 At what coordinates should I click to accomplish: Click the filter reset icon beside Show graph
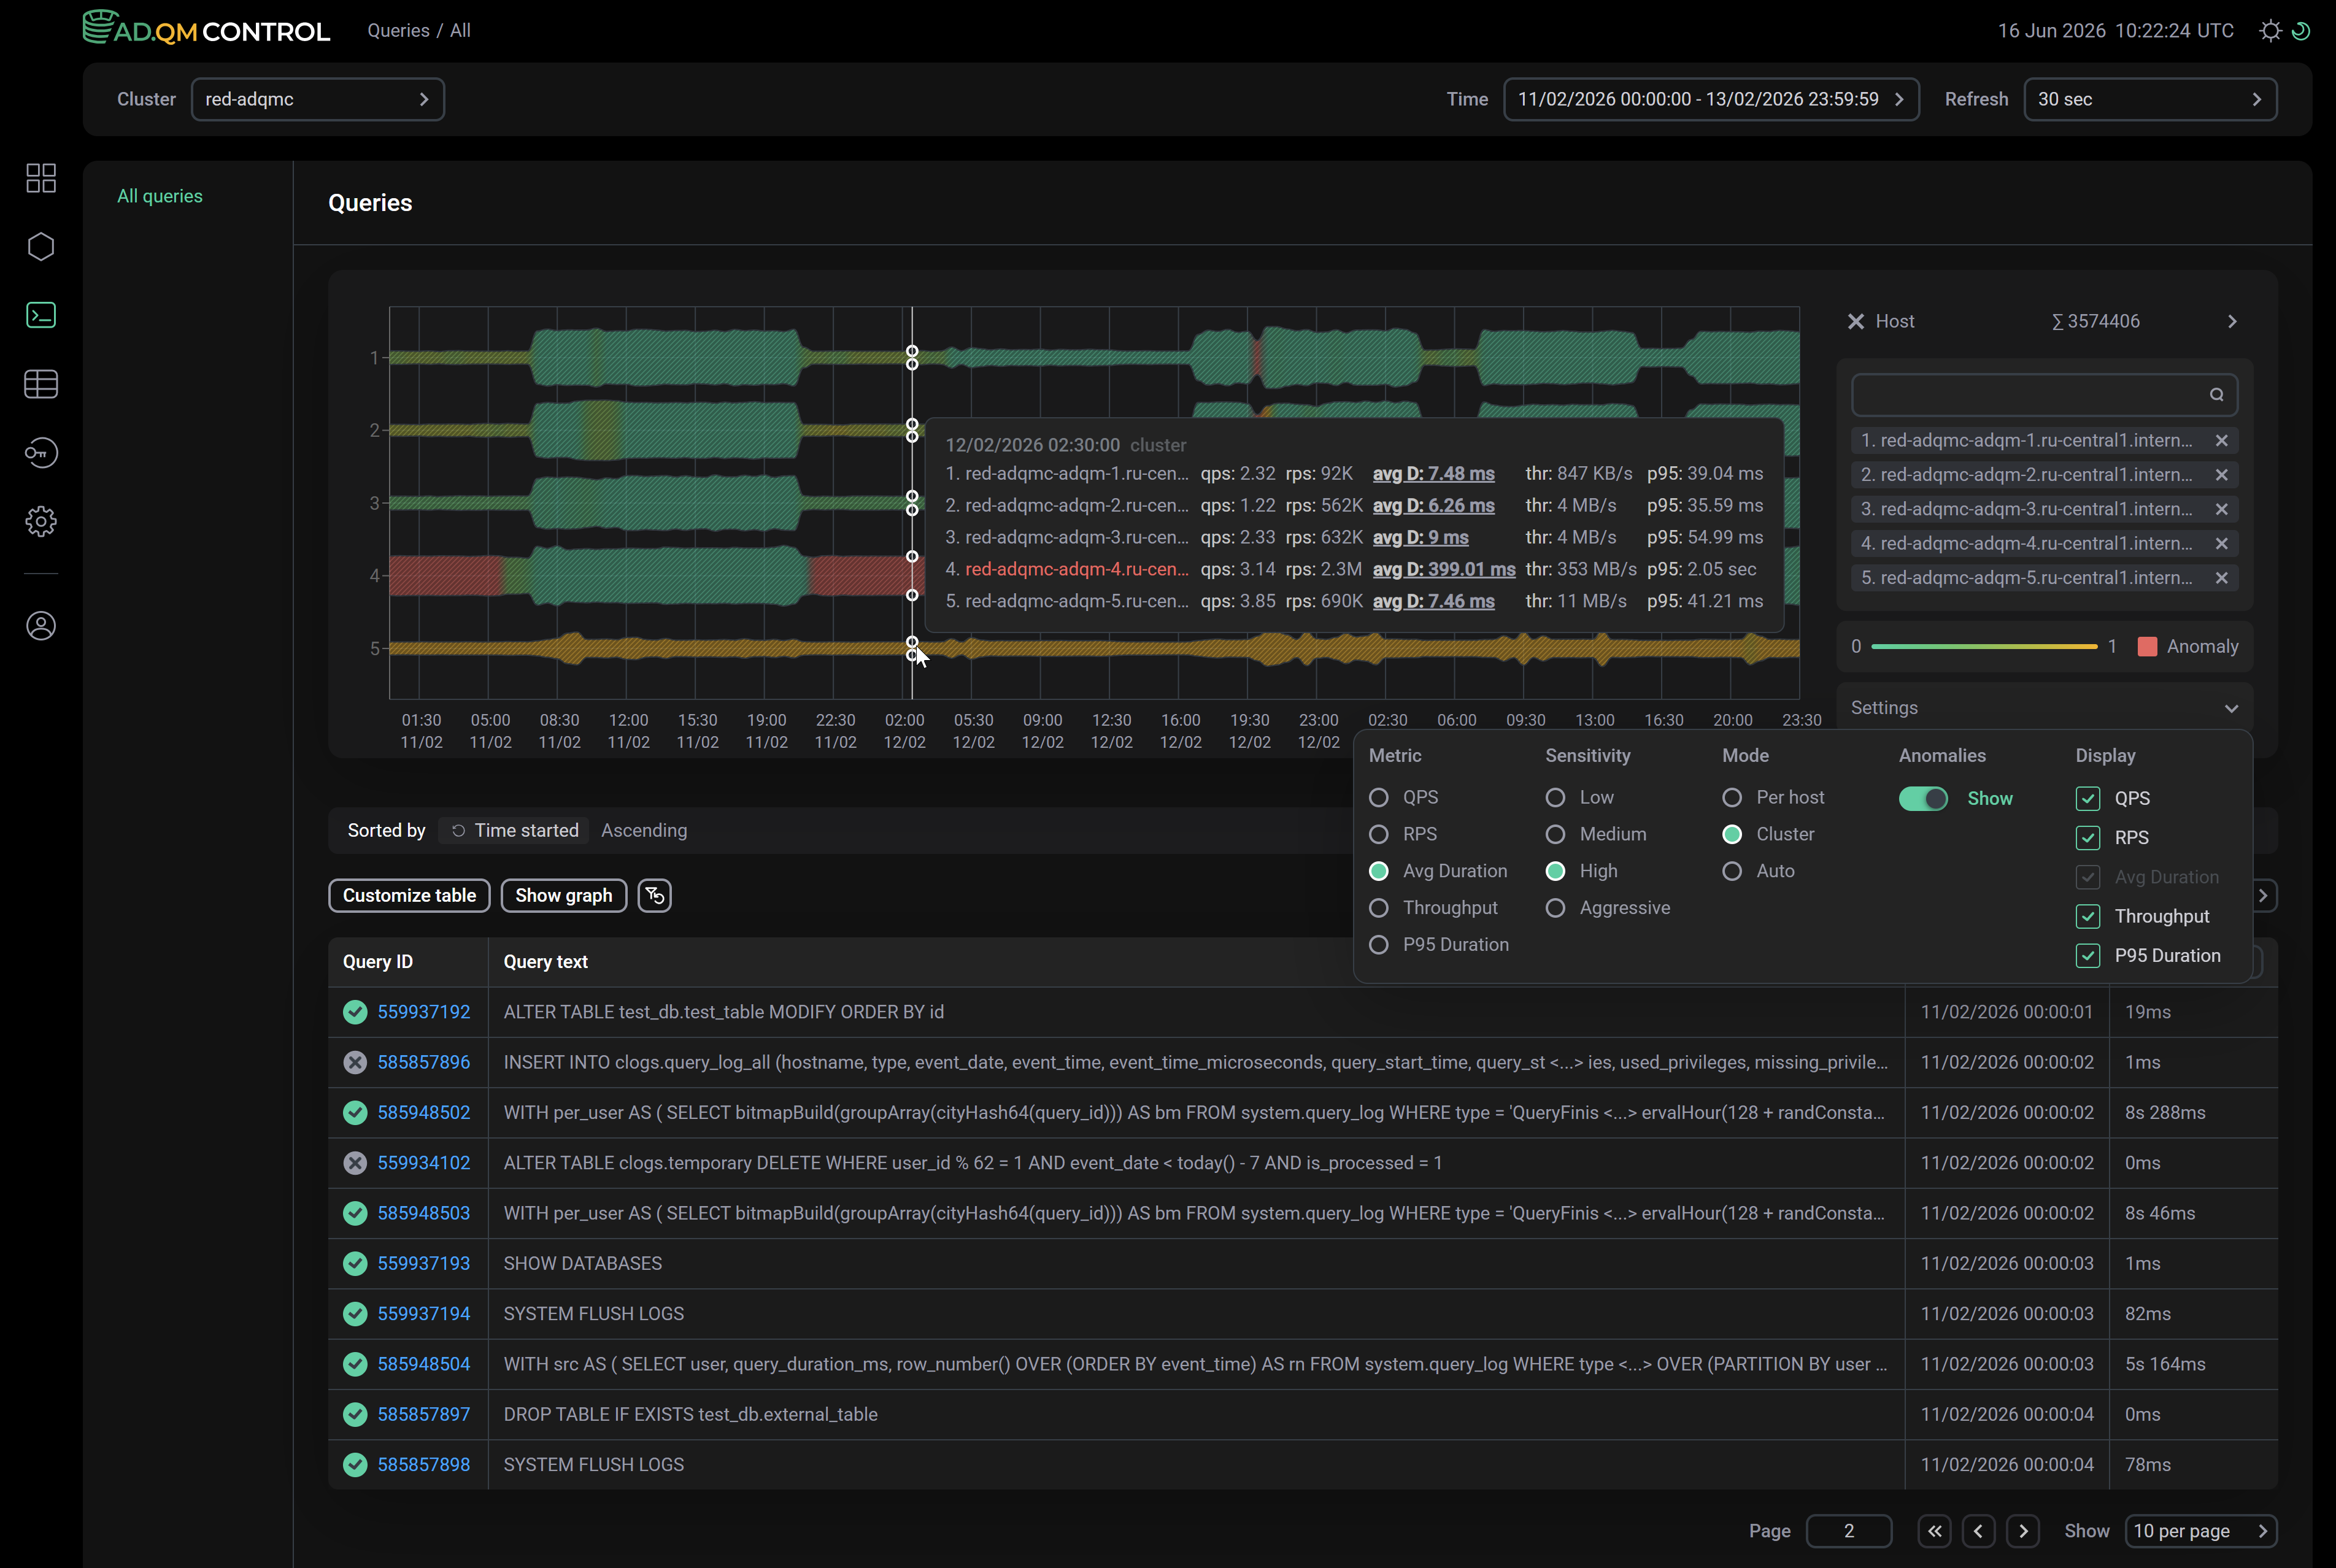tap(654, 895)
